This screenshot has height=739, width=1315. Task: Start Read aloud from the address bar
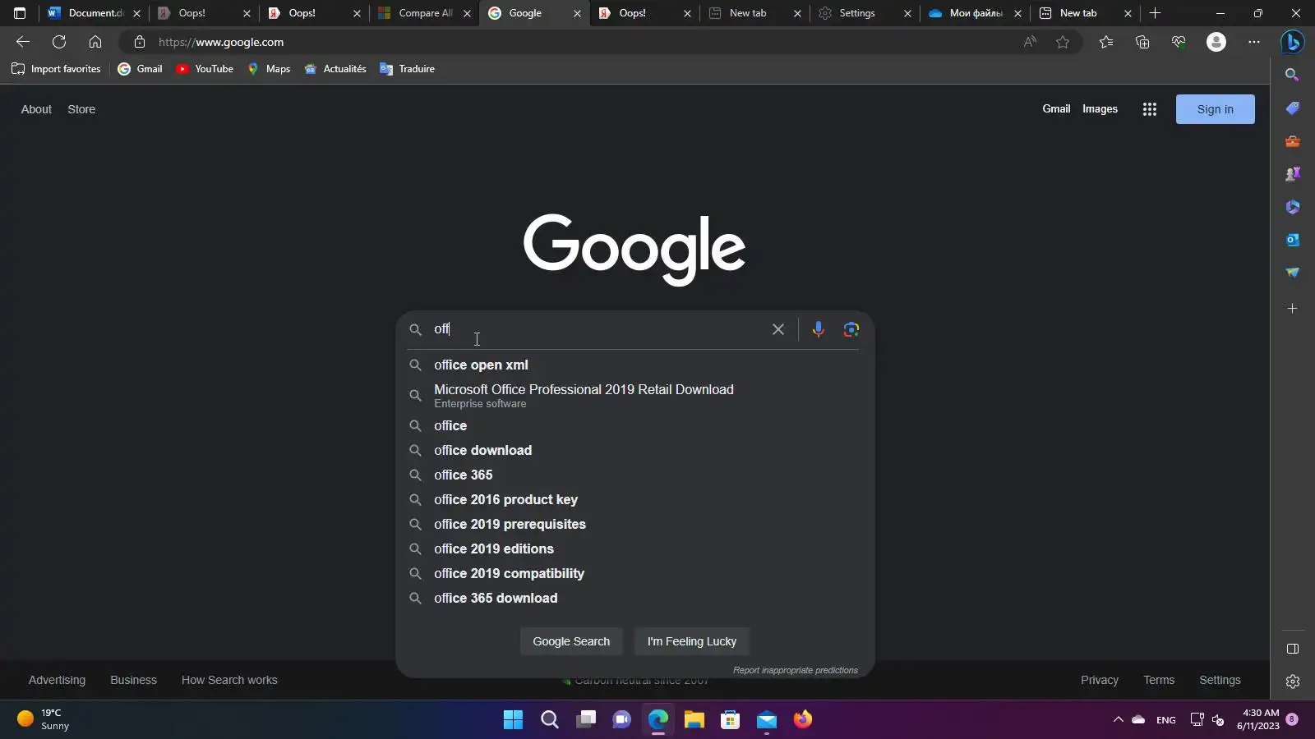coord(1030,42)
